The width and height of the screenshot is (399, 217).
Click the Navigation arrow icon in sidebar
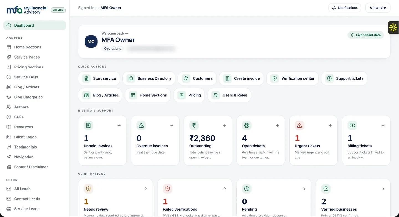[x=9, y=157]
